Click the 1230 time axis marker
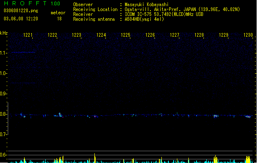257x163 pixels. coord(248,35)
